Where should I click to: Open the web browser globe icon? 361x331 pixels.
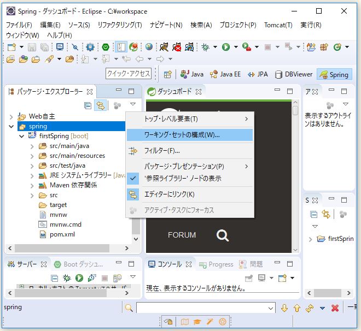(149, 47)
